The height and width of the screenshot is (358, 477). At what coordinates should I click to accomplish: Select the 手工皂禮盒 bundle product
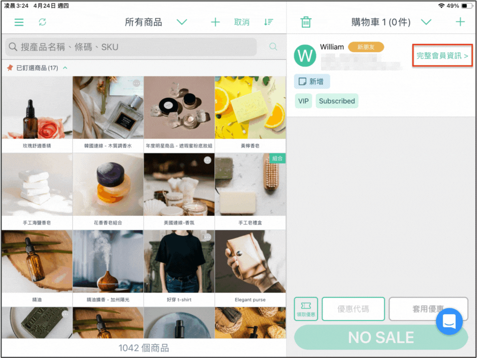pyautogui.click(x=250, y=191)
